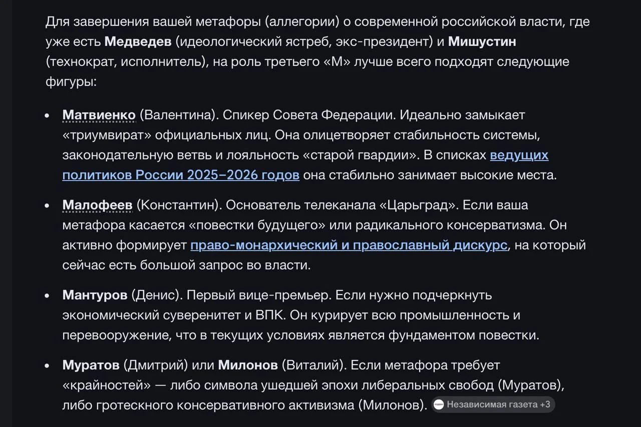Click the bold name Милонов
Screen dimensions: 641x427
[248, 365]
